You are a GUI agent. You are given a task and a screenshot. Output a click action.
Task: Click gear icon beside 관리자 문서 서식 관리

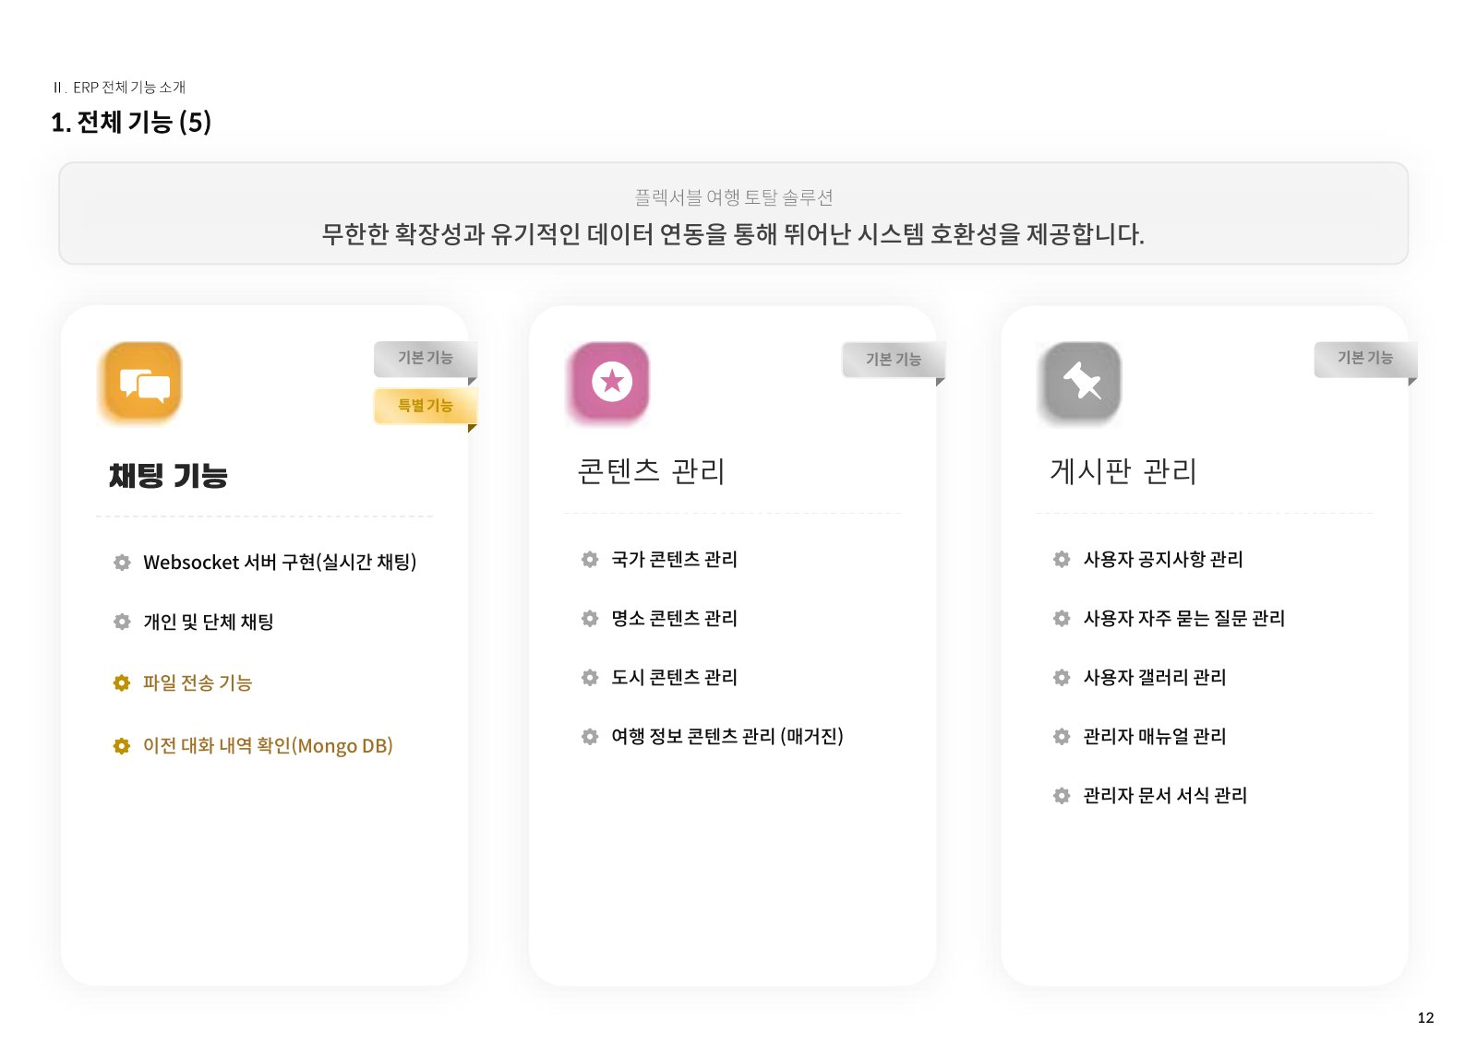point(1062,795)
